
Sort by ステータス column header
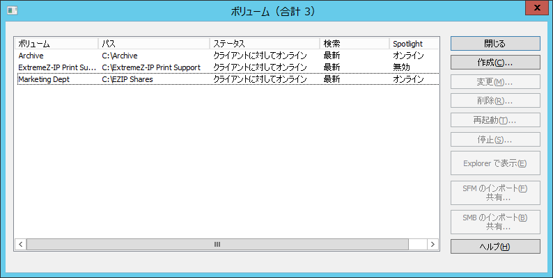[x=265, y=43]
